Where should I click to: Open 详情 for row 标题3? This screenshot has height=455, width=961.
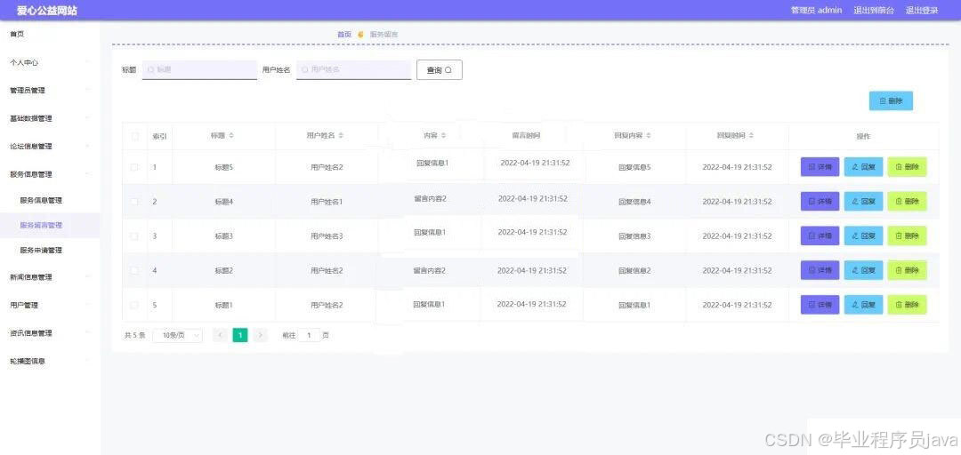tap(820, 235)
